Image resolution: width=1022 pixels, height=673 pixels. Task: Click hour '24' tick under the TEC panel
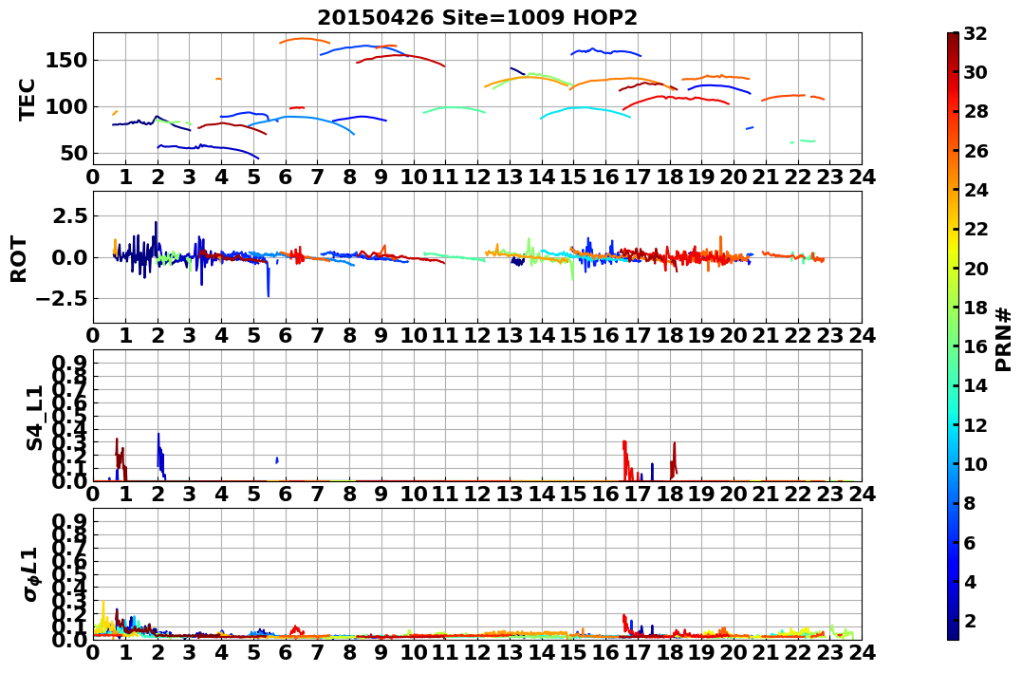click(862, 178)
